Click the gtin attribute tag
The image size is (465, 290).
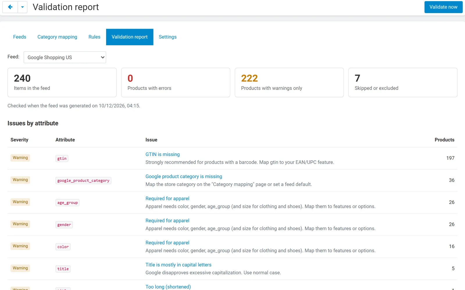pyautogui.click(x=62, y=158)
